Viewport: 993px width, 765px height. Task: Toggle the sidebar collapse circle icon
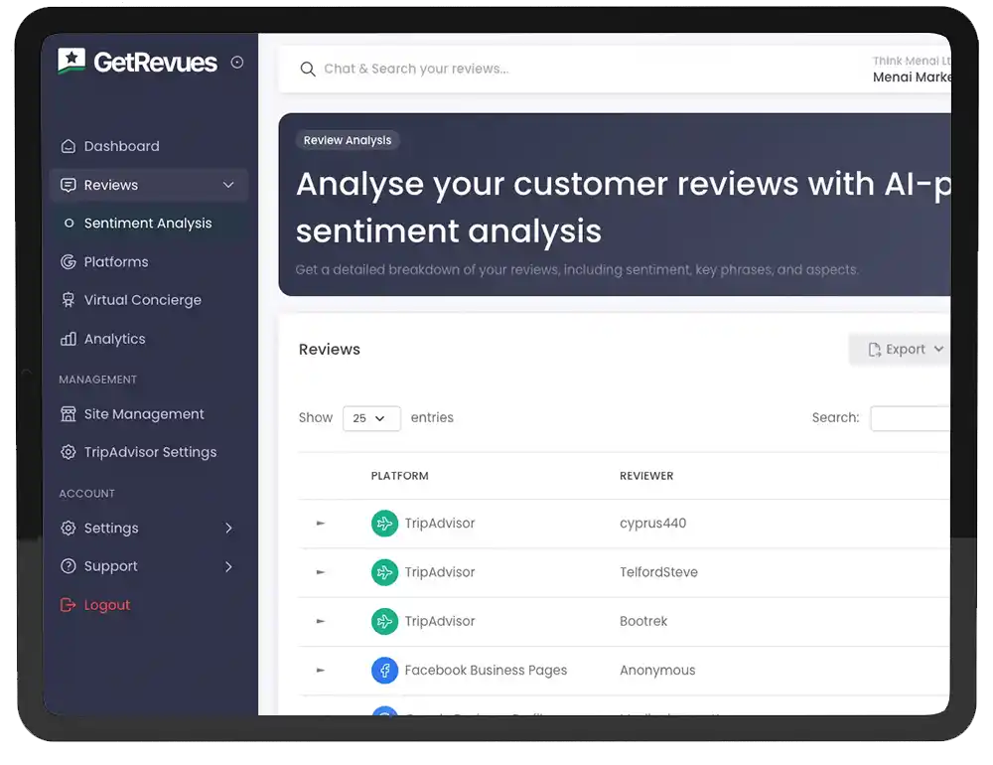pyautogui.click(x=237, y=63)
